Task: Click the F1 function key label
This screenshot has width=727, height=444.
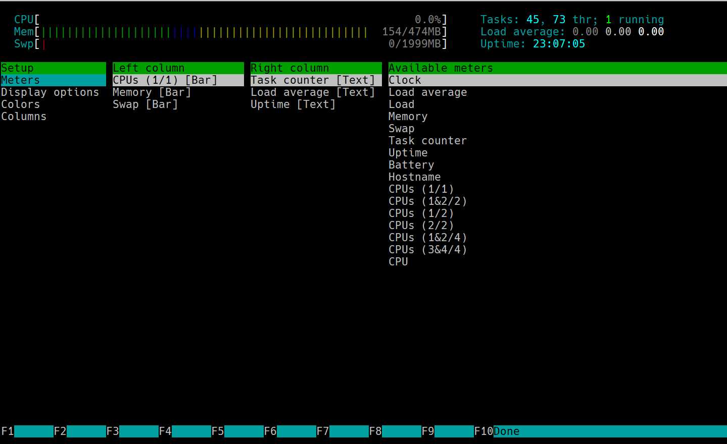Action: click(7, 431)
